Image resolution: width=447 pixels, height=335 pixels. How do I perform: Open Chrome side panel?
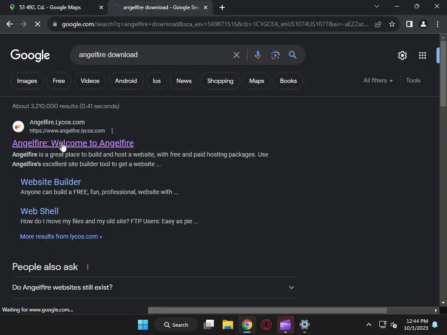pyautogui.click(x=409, y=24)
